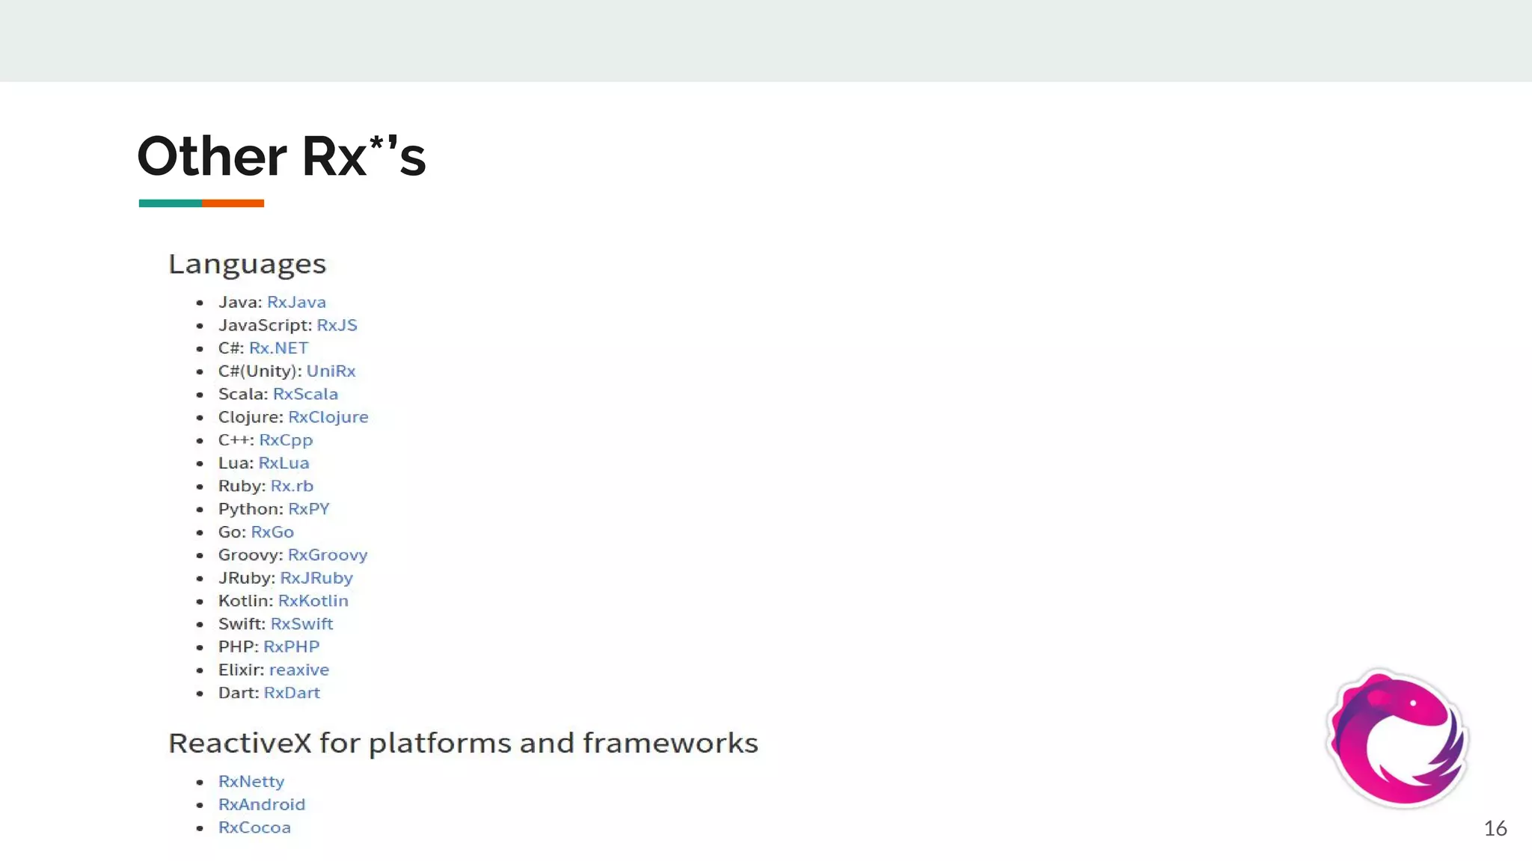Open the RxJava link

(296, 302)
